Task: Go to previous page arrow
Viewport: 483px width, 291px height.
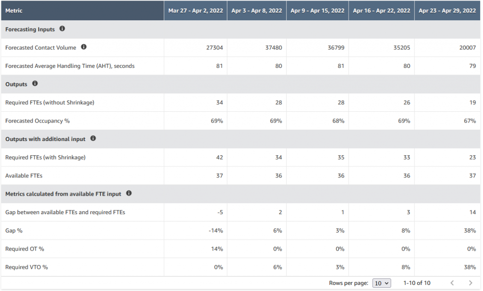Action: click(452, 283)
